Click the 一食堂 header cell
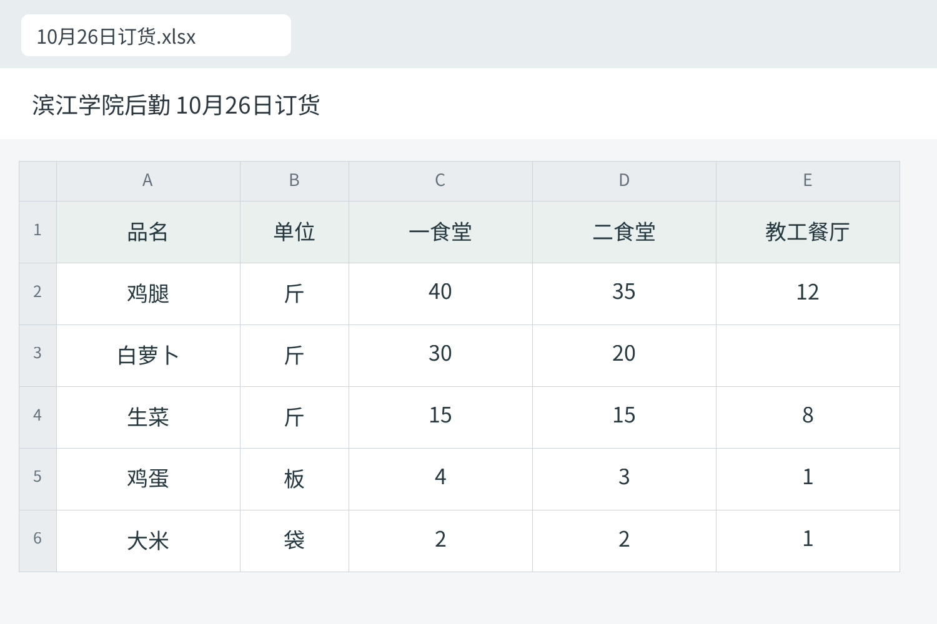Image resolution: width=937 pixels, height=624 pixels. (x=440, y=232)
